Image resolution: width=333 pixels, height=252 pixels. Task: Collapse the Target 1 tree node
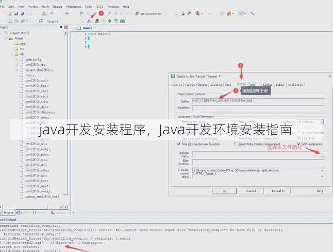point(6,39)
